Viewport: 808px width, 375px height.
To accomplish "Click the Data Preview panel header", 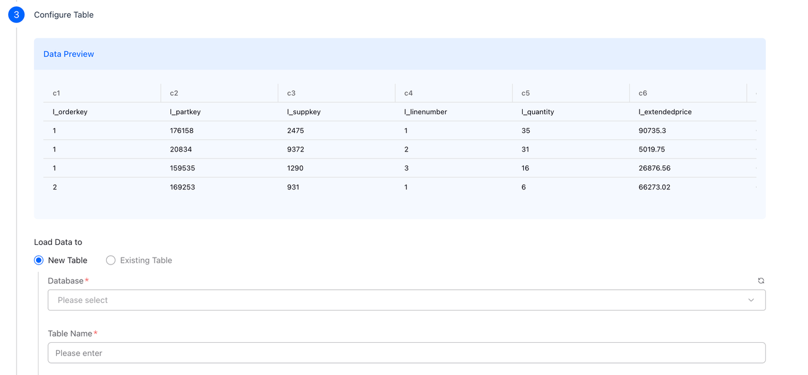I will (x=68, y=54).
